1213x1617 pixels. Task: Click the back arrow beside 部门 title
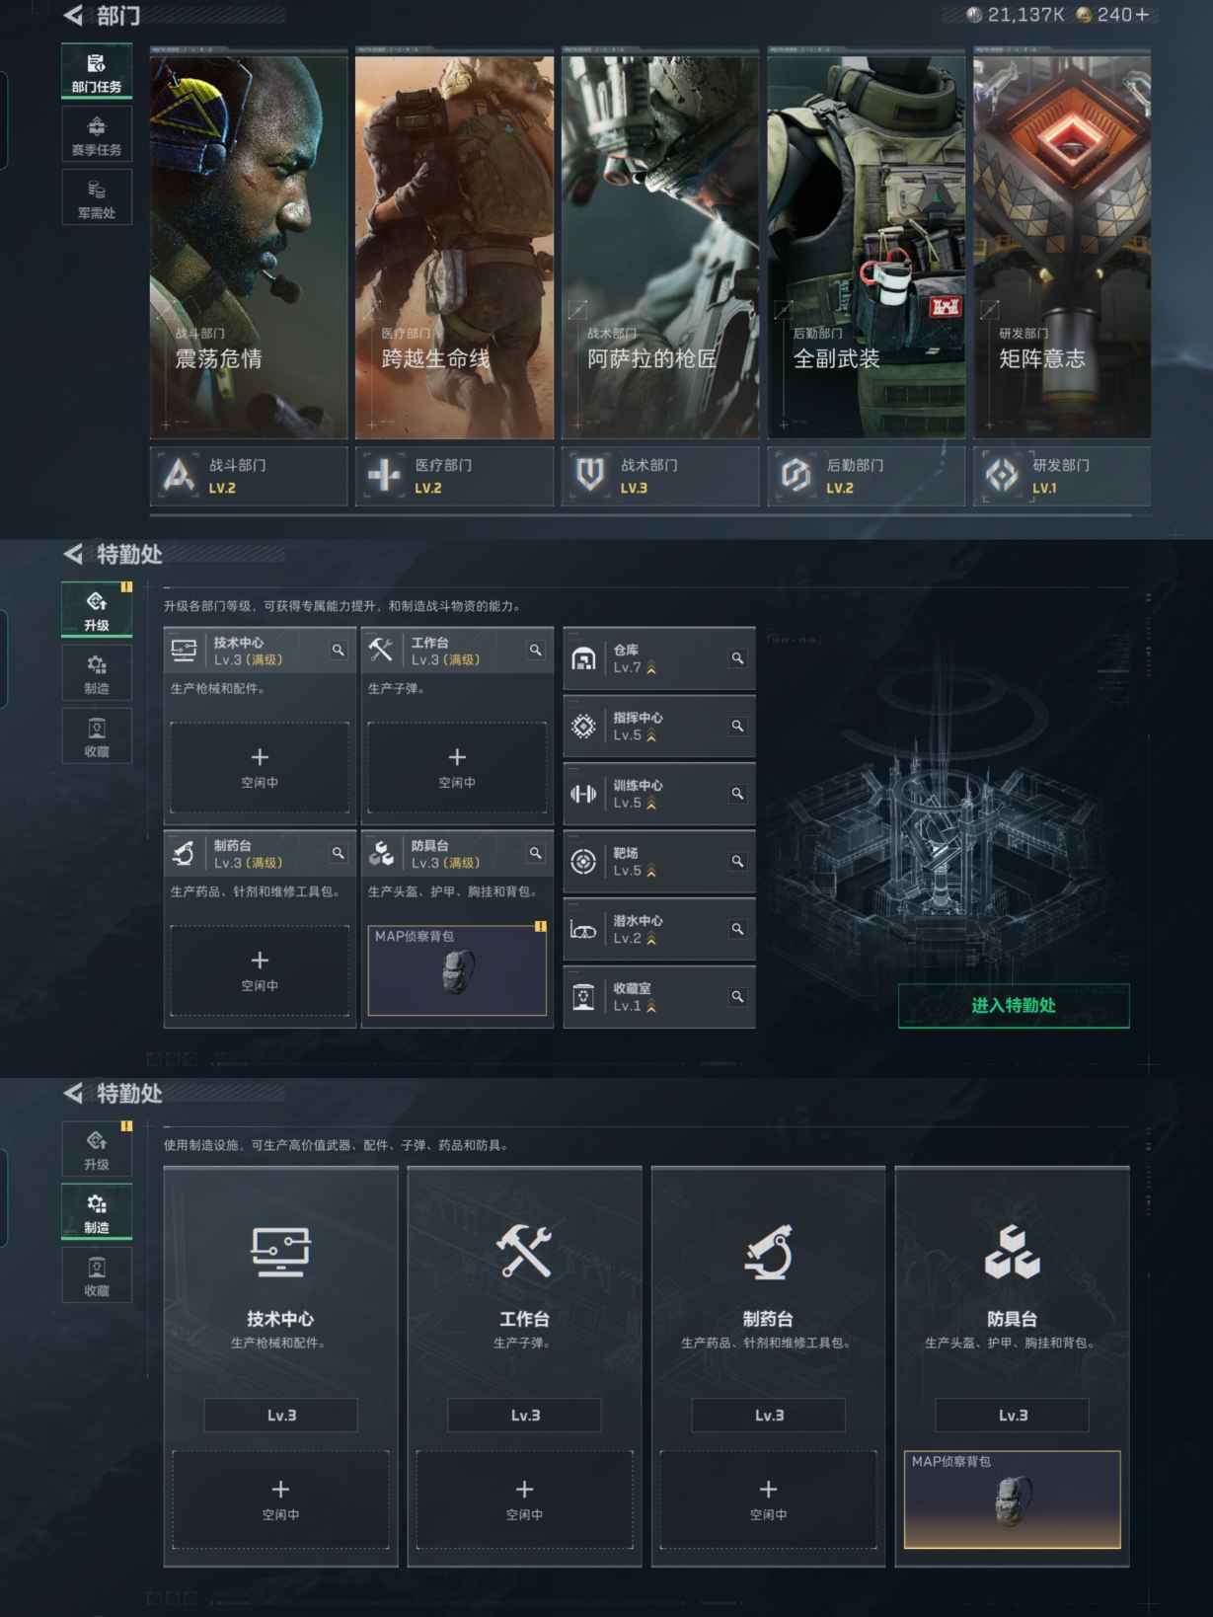74,16
